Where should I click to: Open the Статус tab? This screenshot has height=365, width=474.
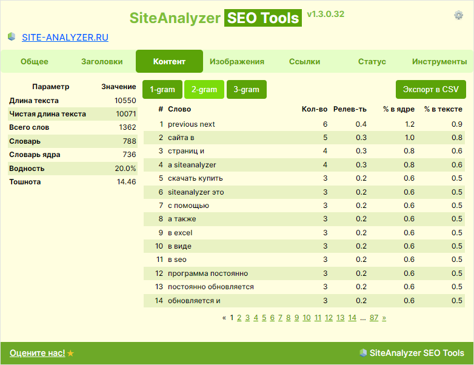click(x=372, y=61)
